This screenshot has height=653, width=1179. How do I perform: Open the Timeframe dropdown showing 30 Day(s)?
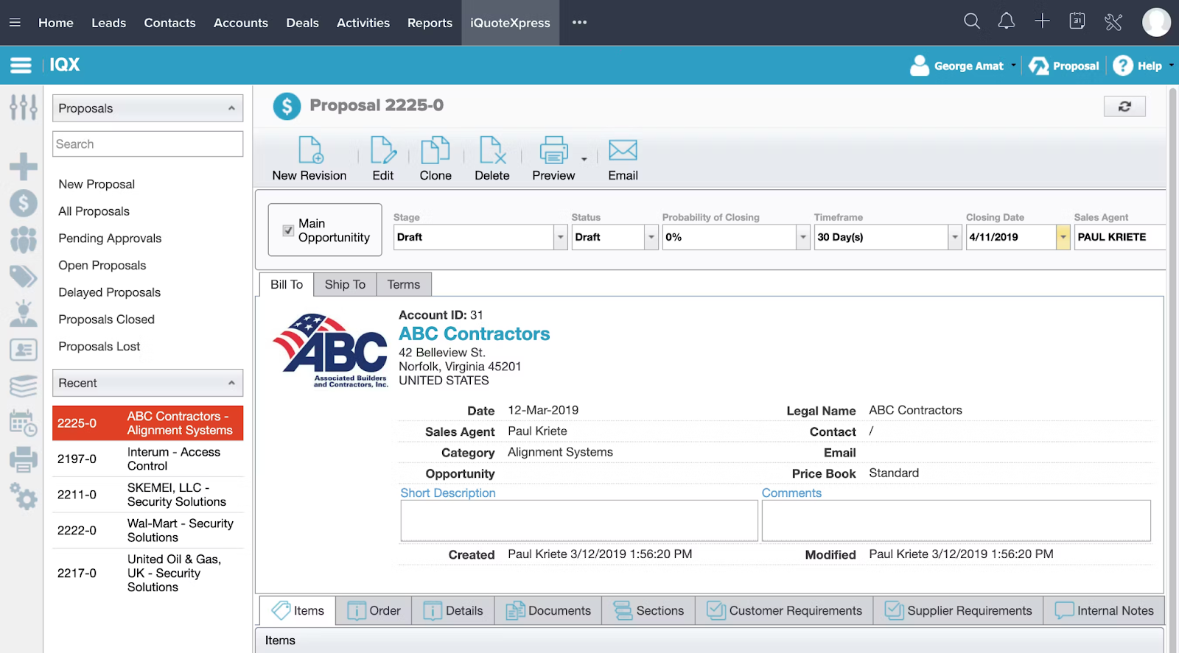click(954, 237)
